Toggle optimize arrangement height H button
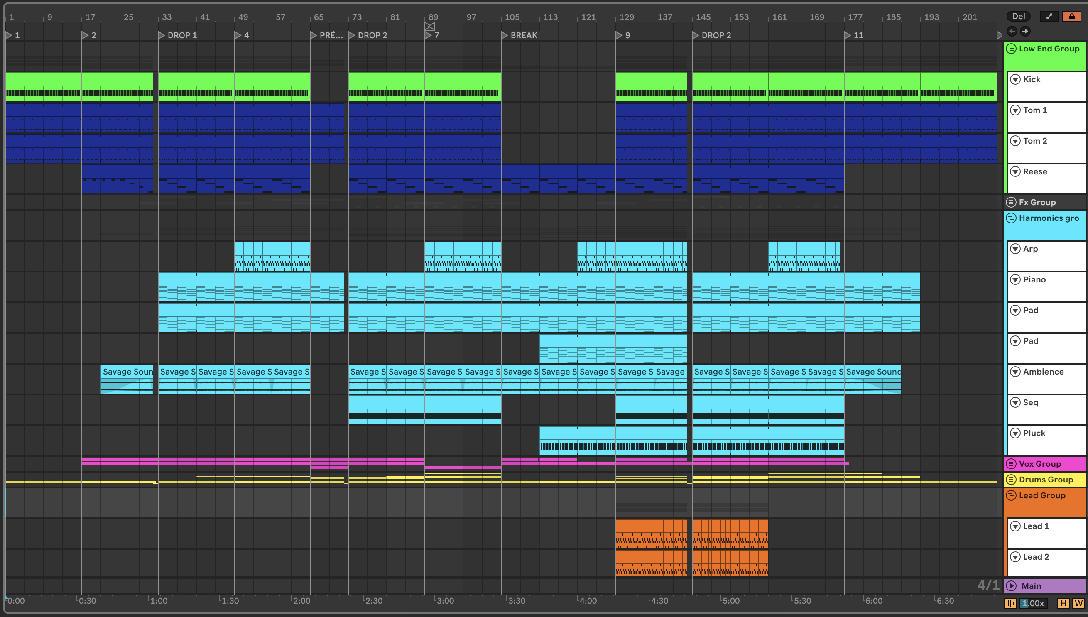 tap(1063, 603)
